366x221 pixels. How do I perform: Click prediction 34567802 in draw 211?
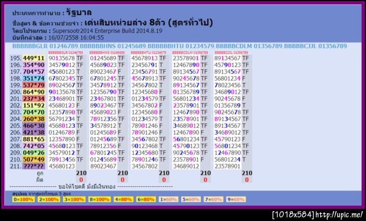(x=145, y=166)
